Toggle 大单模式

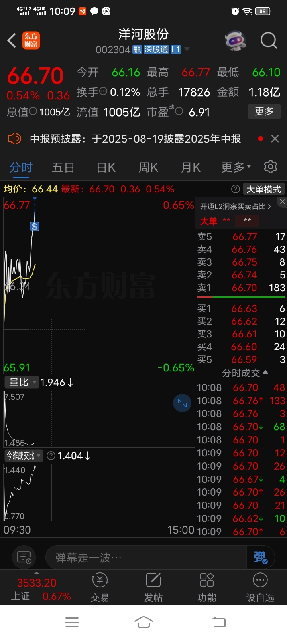tap(264, 189)
